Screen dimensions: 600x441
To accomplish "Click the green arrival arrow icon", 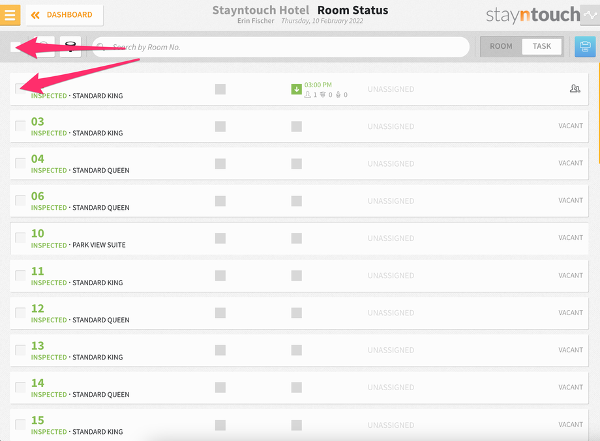I will [x=296, y=89].
